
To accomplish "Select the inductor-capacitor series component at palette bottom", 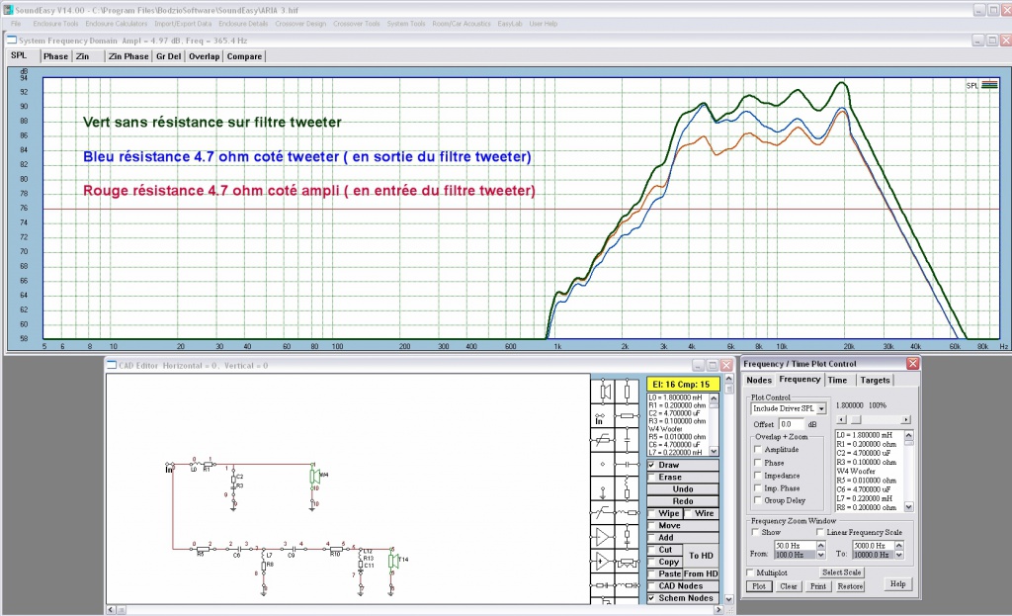I will tap(627, 585).
